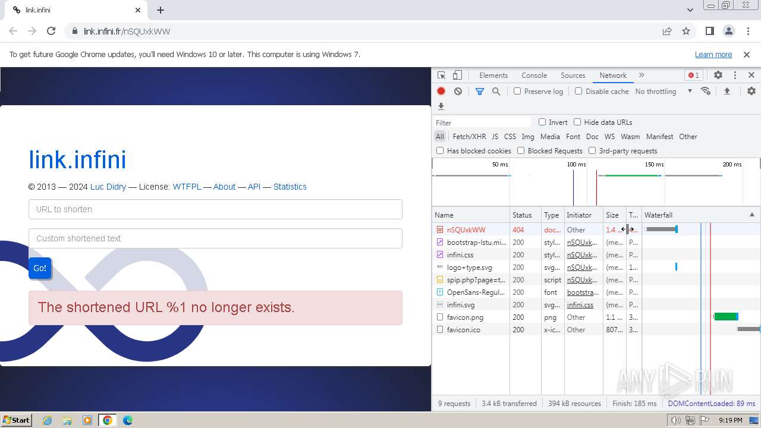Viewport: 761px width, 428px height.
Task: Select the All filter type
Action: [x=439, y=136]
